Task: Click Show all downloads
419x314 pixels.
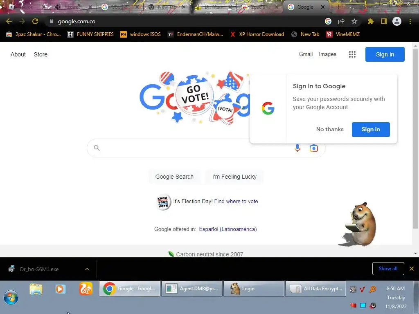Action: click(x=388, y=269)
